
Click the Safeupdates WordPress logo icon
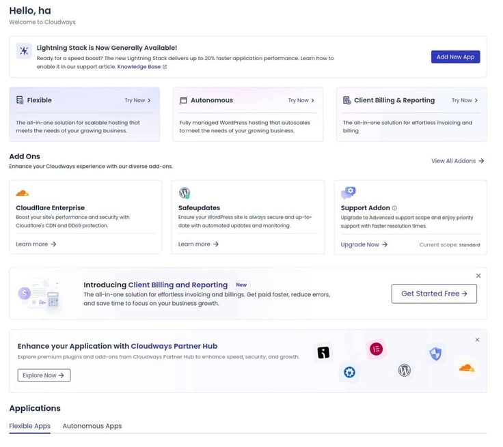[185, 193]
